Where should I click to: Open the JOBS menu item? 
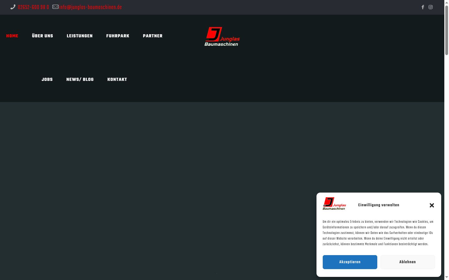click(47, 80)
